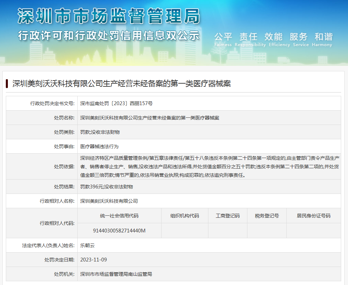The width and height of the screenshot is (348, 285).
Task: Click the 处罚名称 value cell
Action: coord(150,118)
